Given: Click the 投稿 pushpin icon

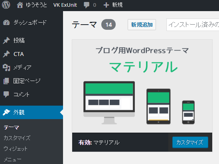Looking at the screenshot, I should (6, 41).
